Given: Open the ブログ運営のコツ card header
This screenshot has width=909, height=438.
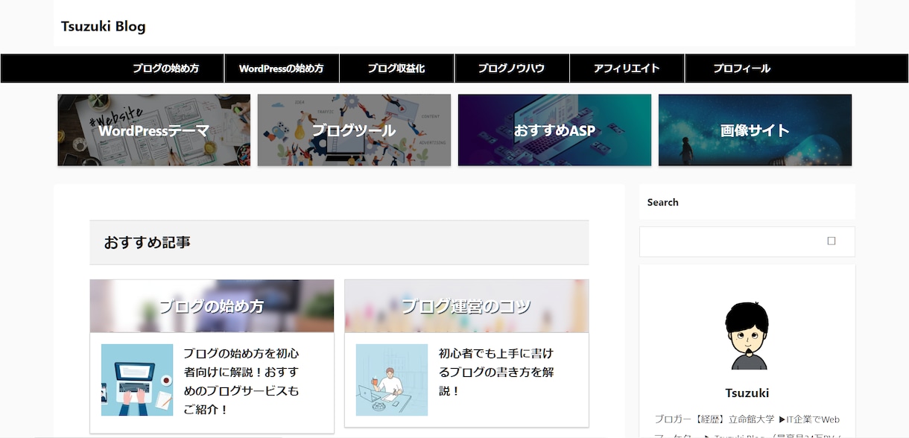Looking at the screenshot, I should [466, 306].
